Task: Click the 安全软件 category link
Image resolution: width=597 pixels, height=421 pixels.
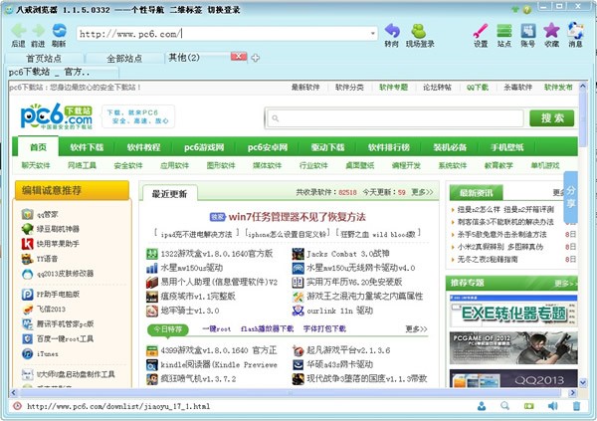Action: coord(128,165)
